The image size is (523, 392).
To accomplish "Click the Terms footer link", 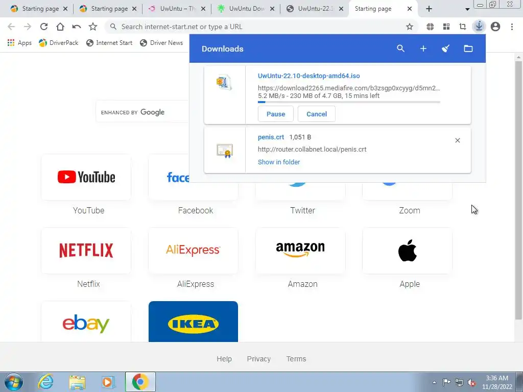I will [x=296, y=359].
